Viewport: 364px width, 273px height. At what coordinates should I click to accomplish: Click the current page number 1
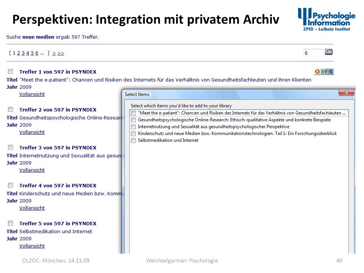[x=14, y=53]
